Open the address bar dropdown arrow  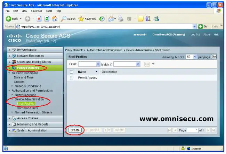(x=194, y=26)
